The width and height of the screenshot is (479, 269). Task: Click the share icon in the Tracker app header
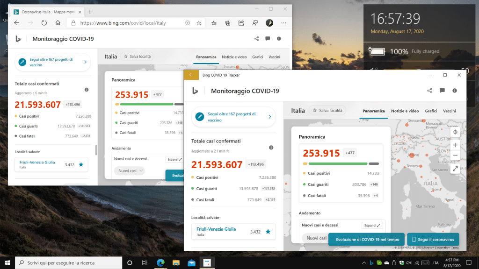(x=430, y=91)
